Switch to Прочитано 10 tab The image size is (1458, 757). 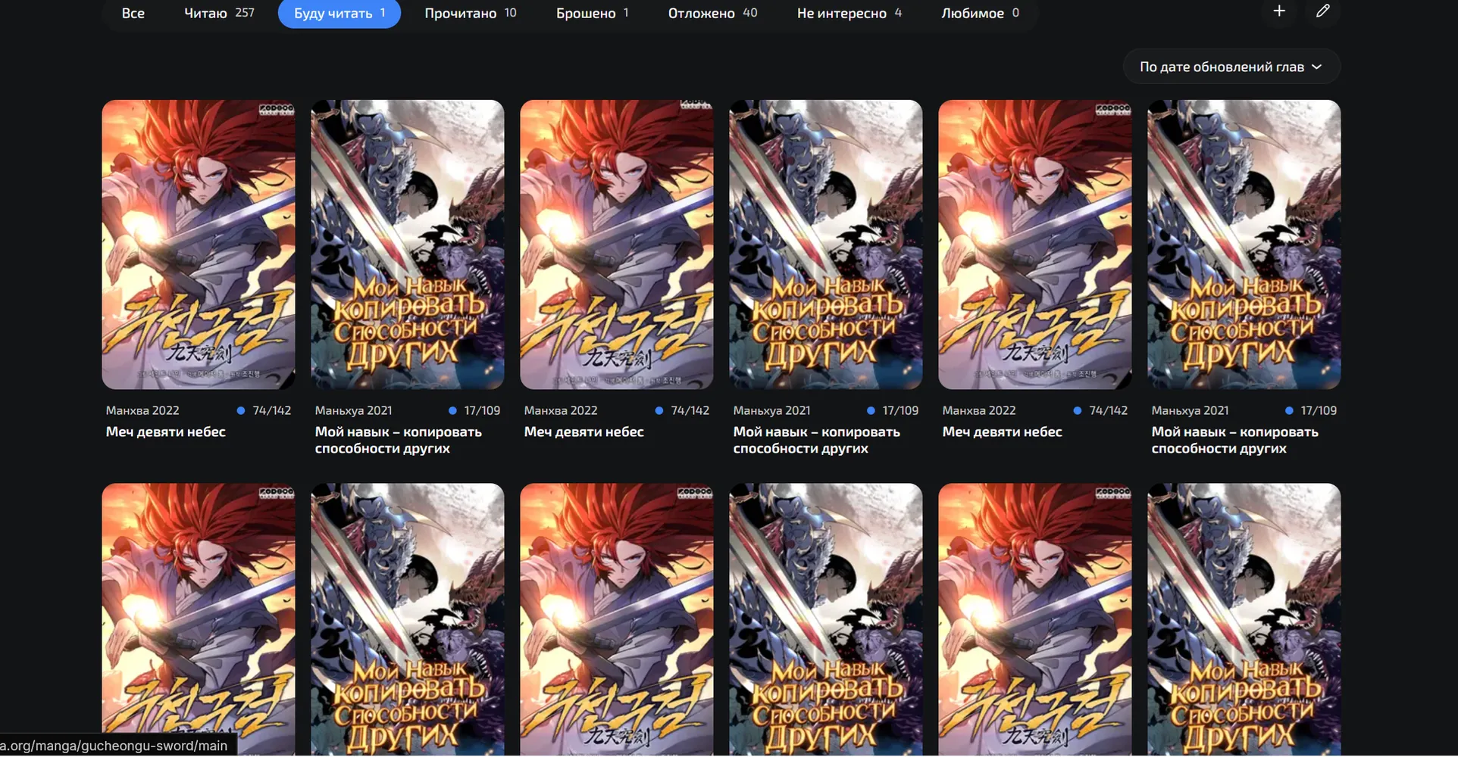pos(471,13)
